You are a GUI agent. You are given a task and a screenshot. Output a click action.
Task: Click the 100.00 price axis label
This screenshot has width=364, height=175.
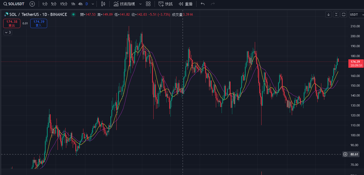tap(355, 135)
